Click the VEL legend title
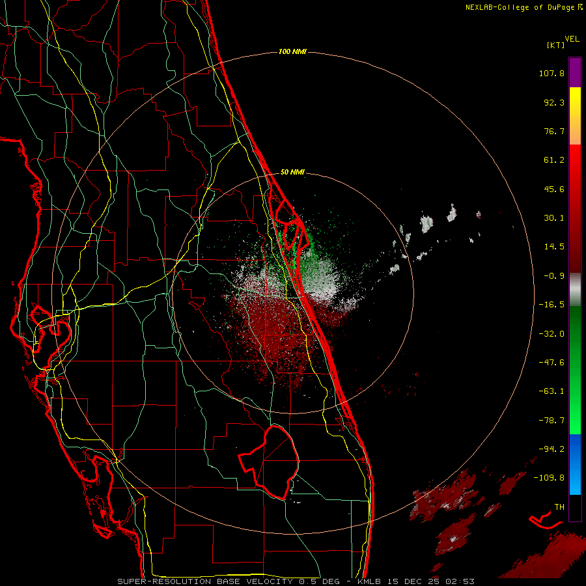 tap(572, 39)
